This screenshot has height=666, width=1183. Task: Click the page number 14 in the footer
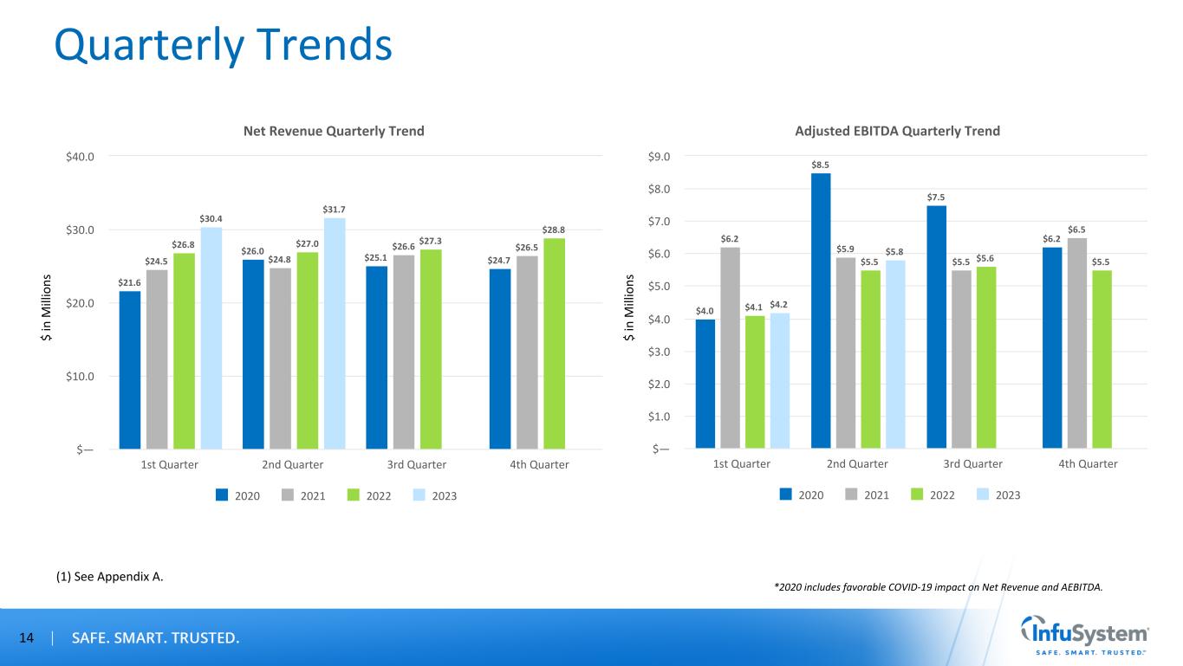point(26,639)
